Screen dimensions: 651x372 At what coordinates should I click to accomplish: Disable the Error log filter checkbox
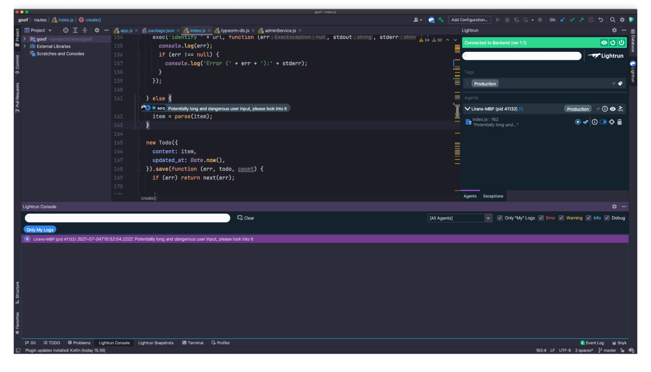pos(541,218)
